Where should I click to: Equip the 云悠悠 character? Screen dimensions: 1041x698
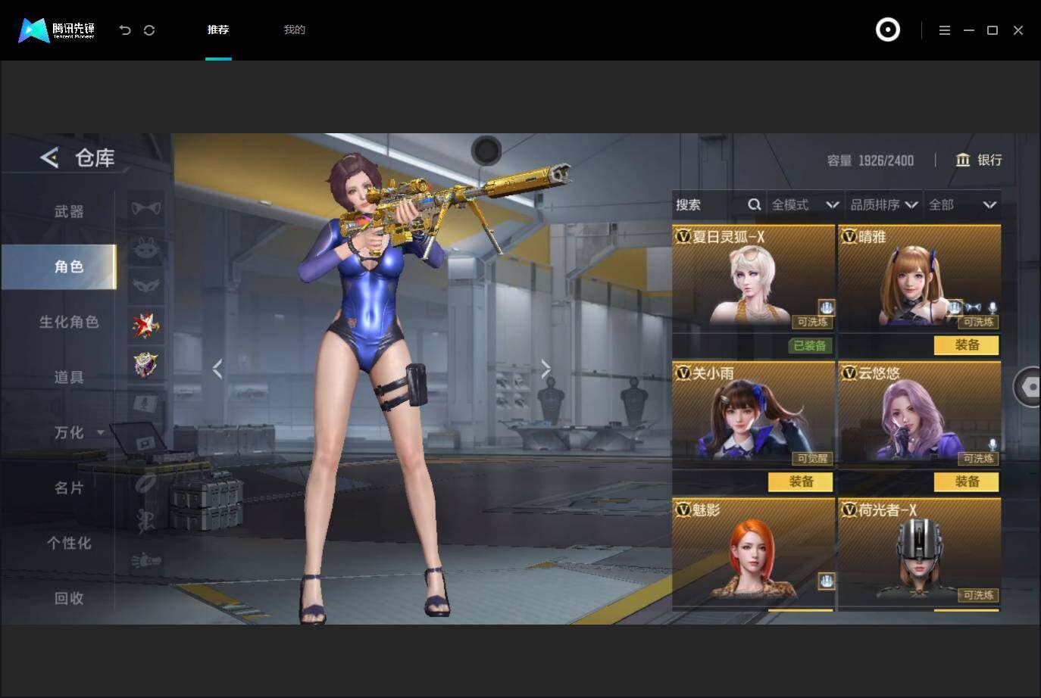click(x=967, y=482)
